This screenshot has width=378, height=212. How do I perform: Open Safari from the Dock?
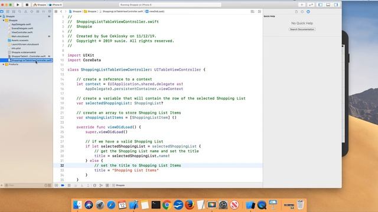click(111, 205)
